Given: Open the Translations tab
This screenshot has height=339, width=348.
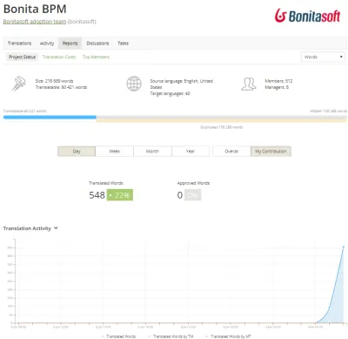Looking at the screenshot, I should point(19,44).
